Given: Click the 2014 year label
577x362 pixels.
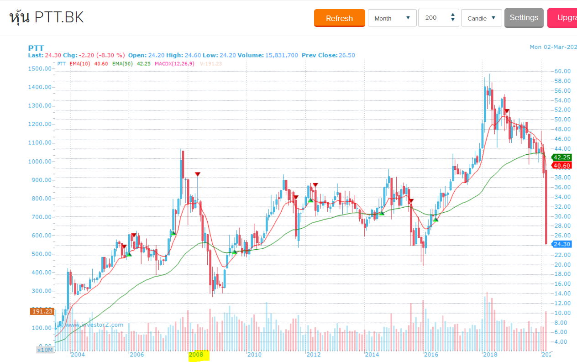Looking at the screenshot, I should pos(372,355).
